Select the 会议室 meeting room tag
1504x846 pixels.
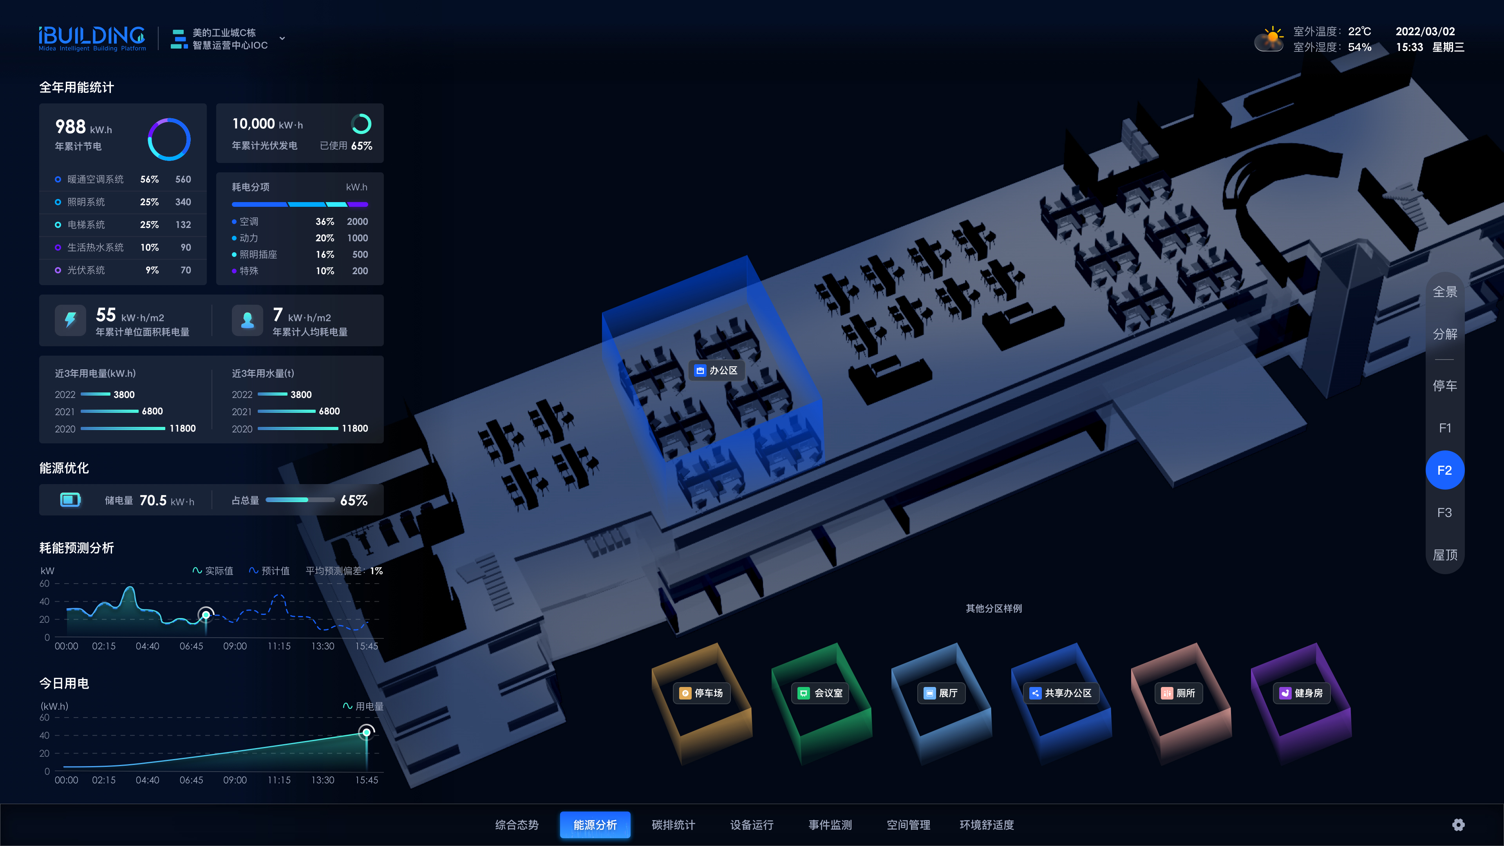tap(821, 693)
